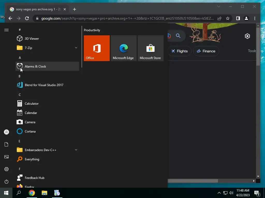The height and width of the screenshot is (198, 265).
Task: Show hidden system tray icons
Action: [x=219, y=193]
